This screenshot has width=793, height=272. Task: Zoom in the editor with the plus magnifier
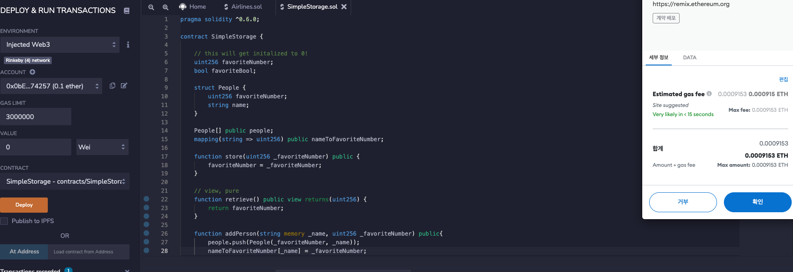click(166, 7)
